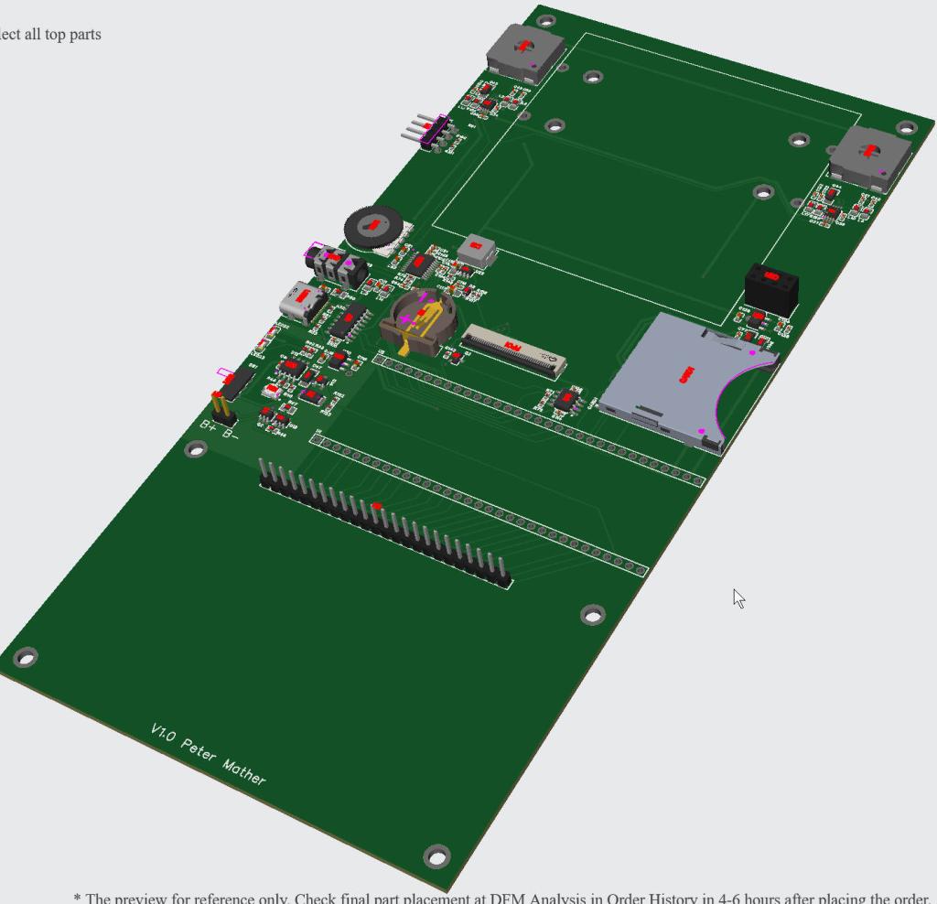937x904 pixels.
Task: Select the B+ B- battery pin header
Action: pos(221,407)
